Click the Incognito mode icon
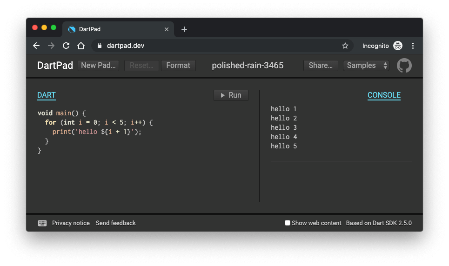The width and height of the screenshot is (449, 266). (398, 46)
